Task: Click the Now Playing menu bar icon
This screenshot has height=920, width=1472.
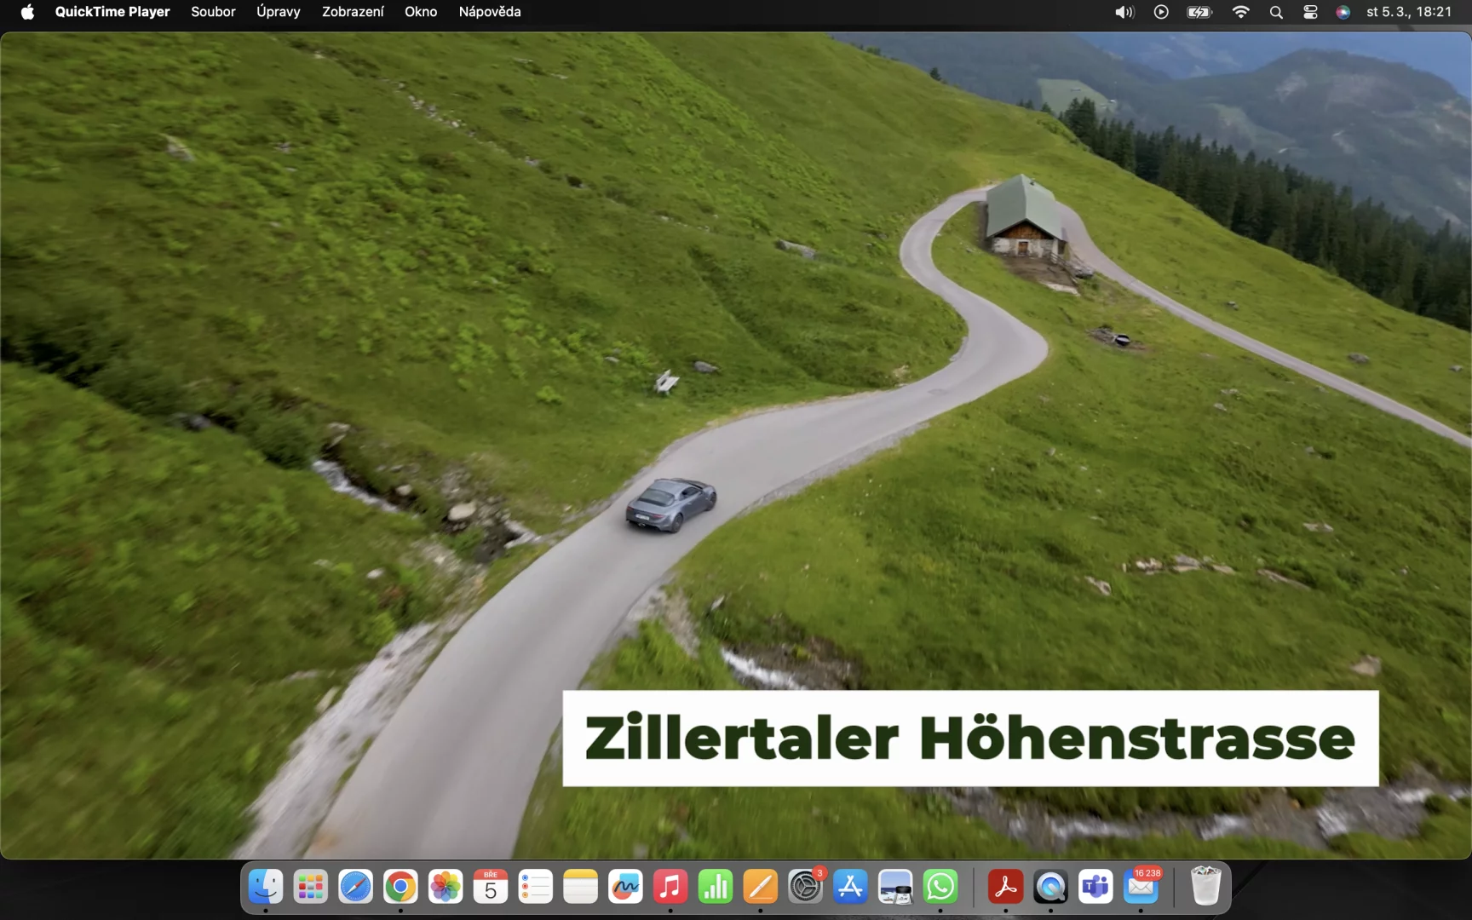Action: tap(1161, 12)
